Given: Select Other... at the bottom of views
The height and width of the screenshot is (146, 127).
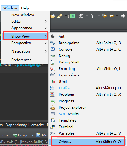Looking at the screenshot, I should click(87, 142).
